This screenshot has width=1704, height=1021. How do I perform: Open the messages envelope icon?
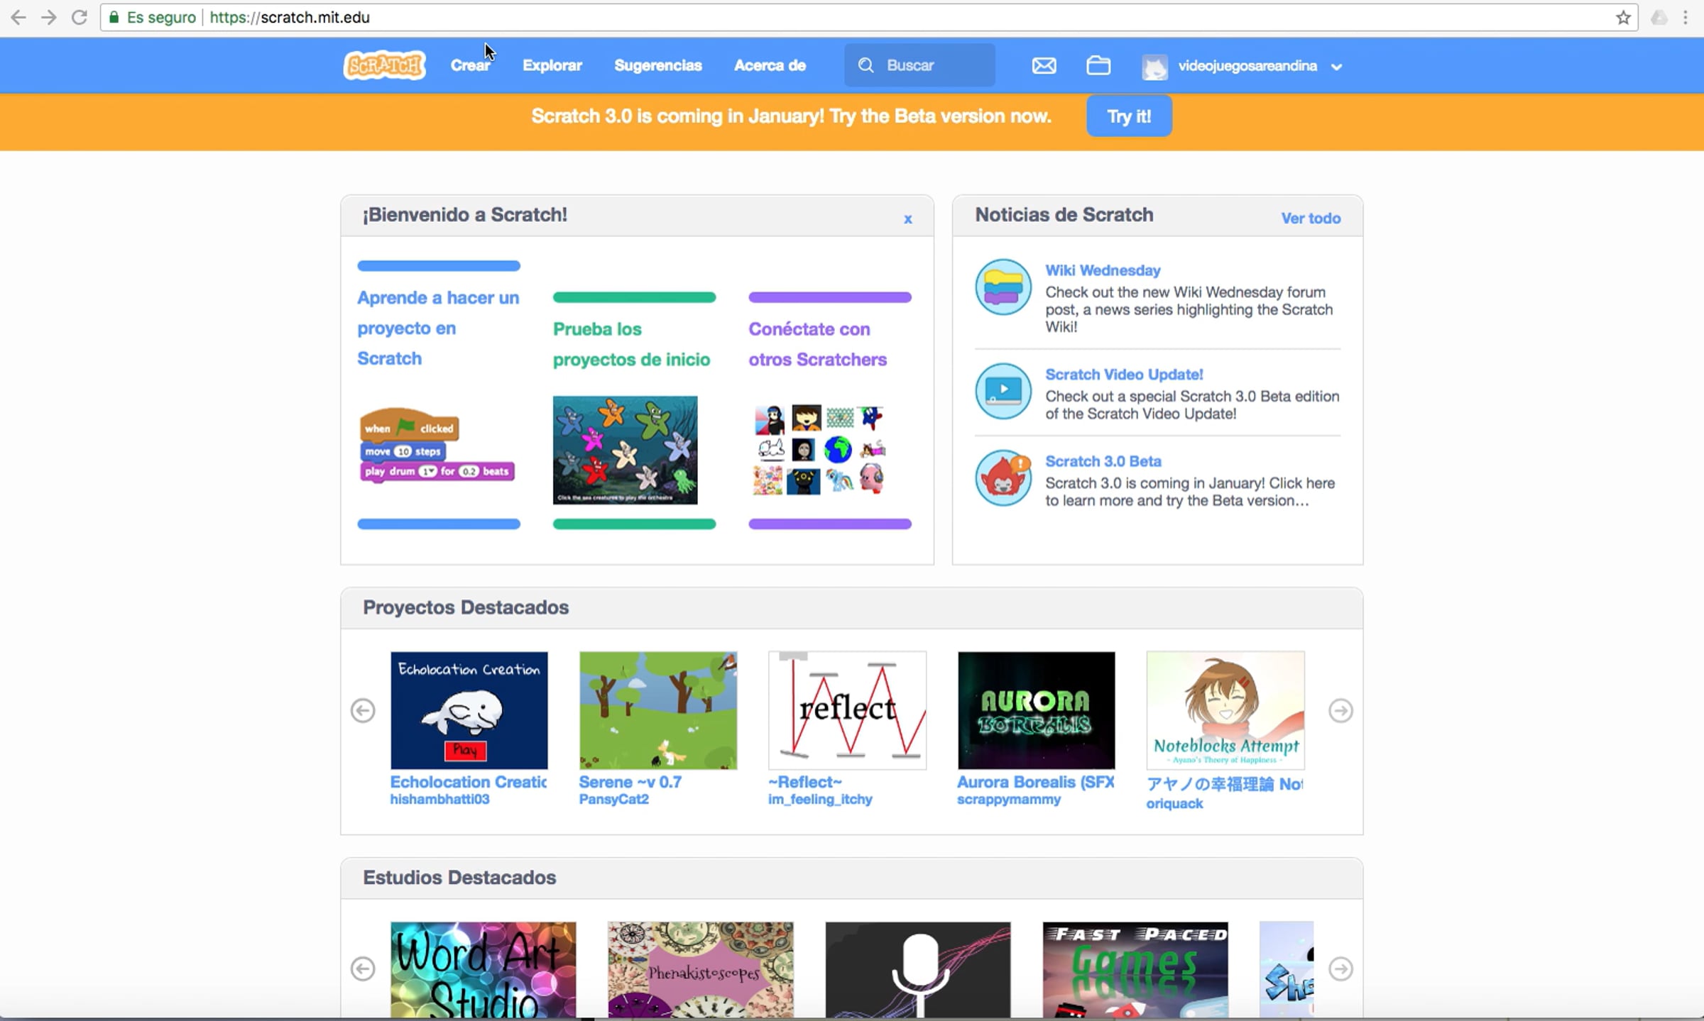click(x=1044, y=66)
